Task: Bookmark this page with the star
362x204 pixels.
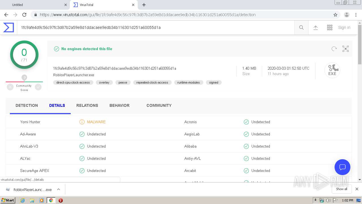Action: pyautogui.click(x=335, y=15)
